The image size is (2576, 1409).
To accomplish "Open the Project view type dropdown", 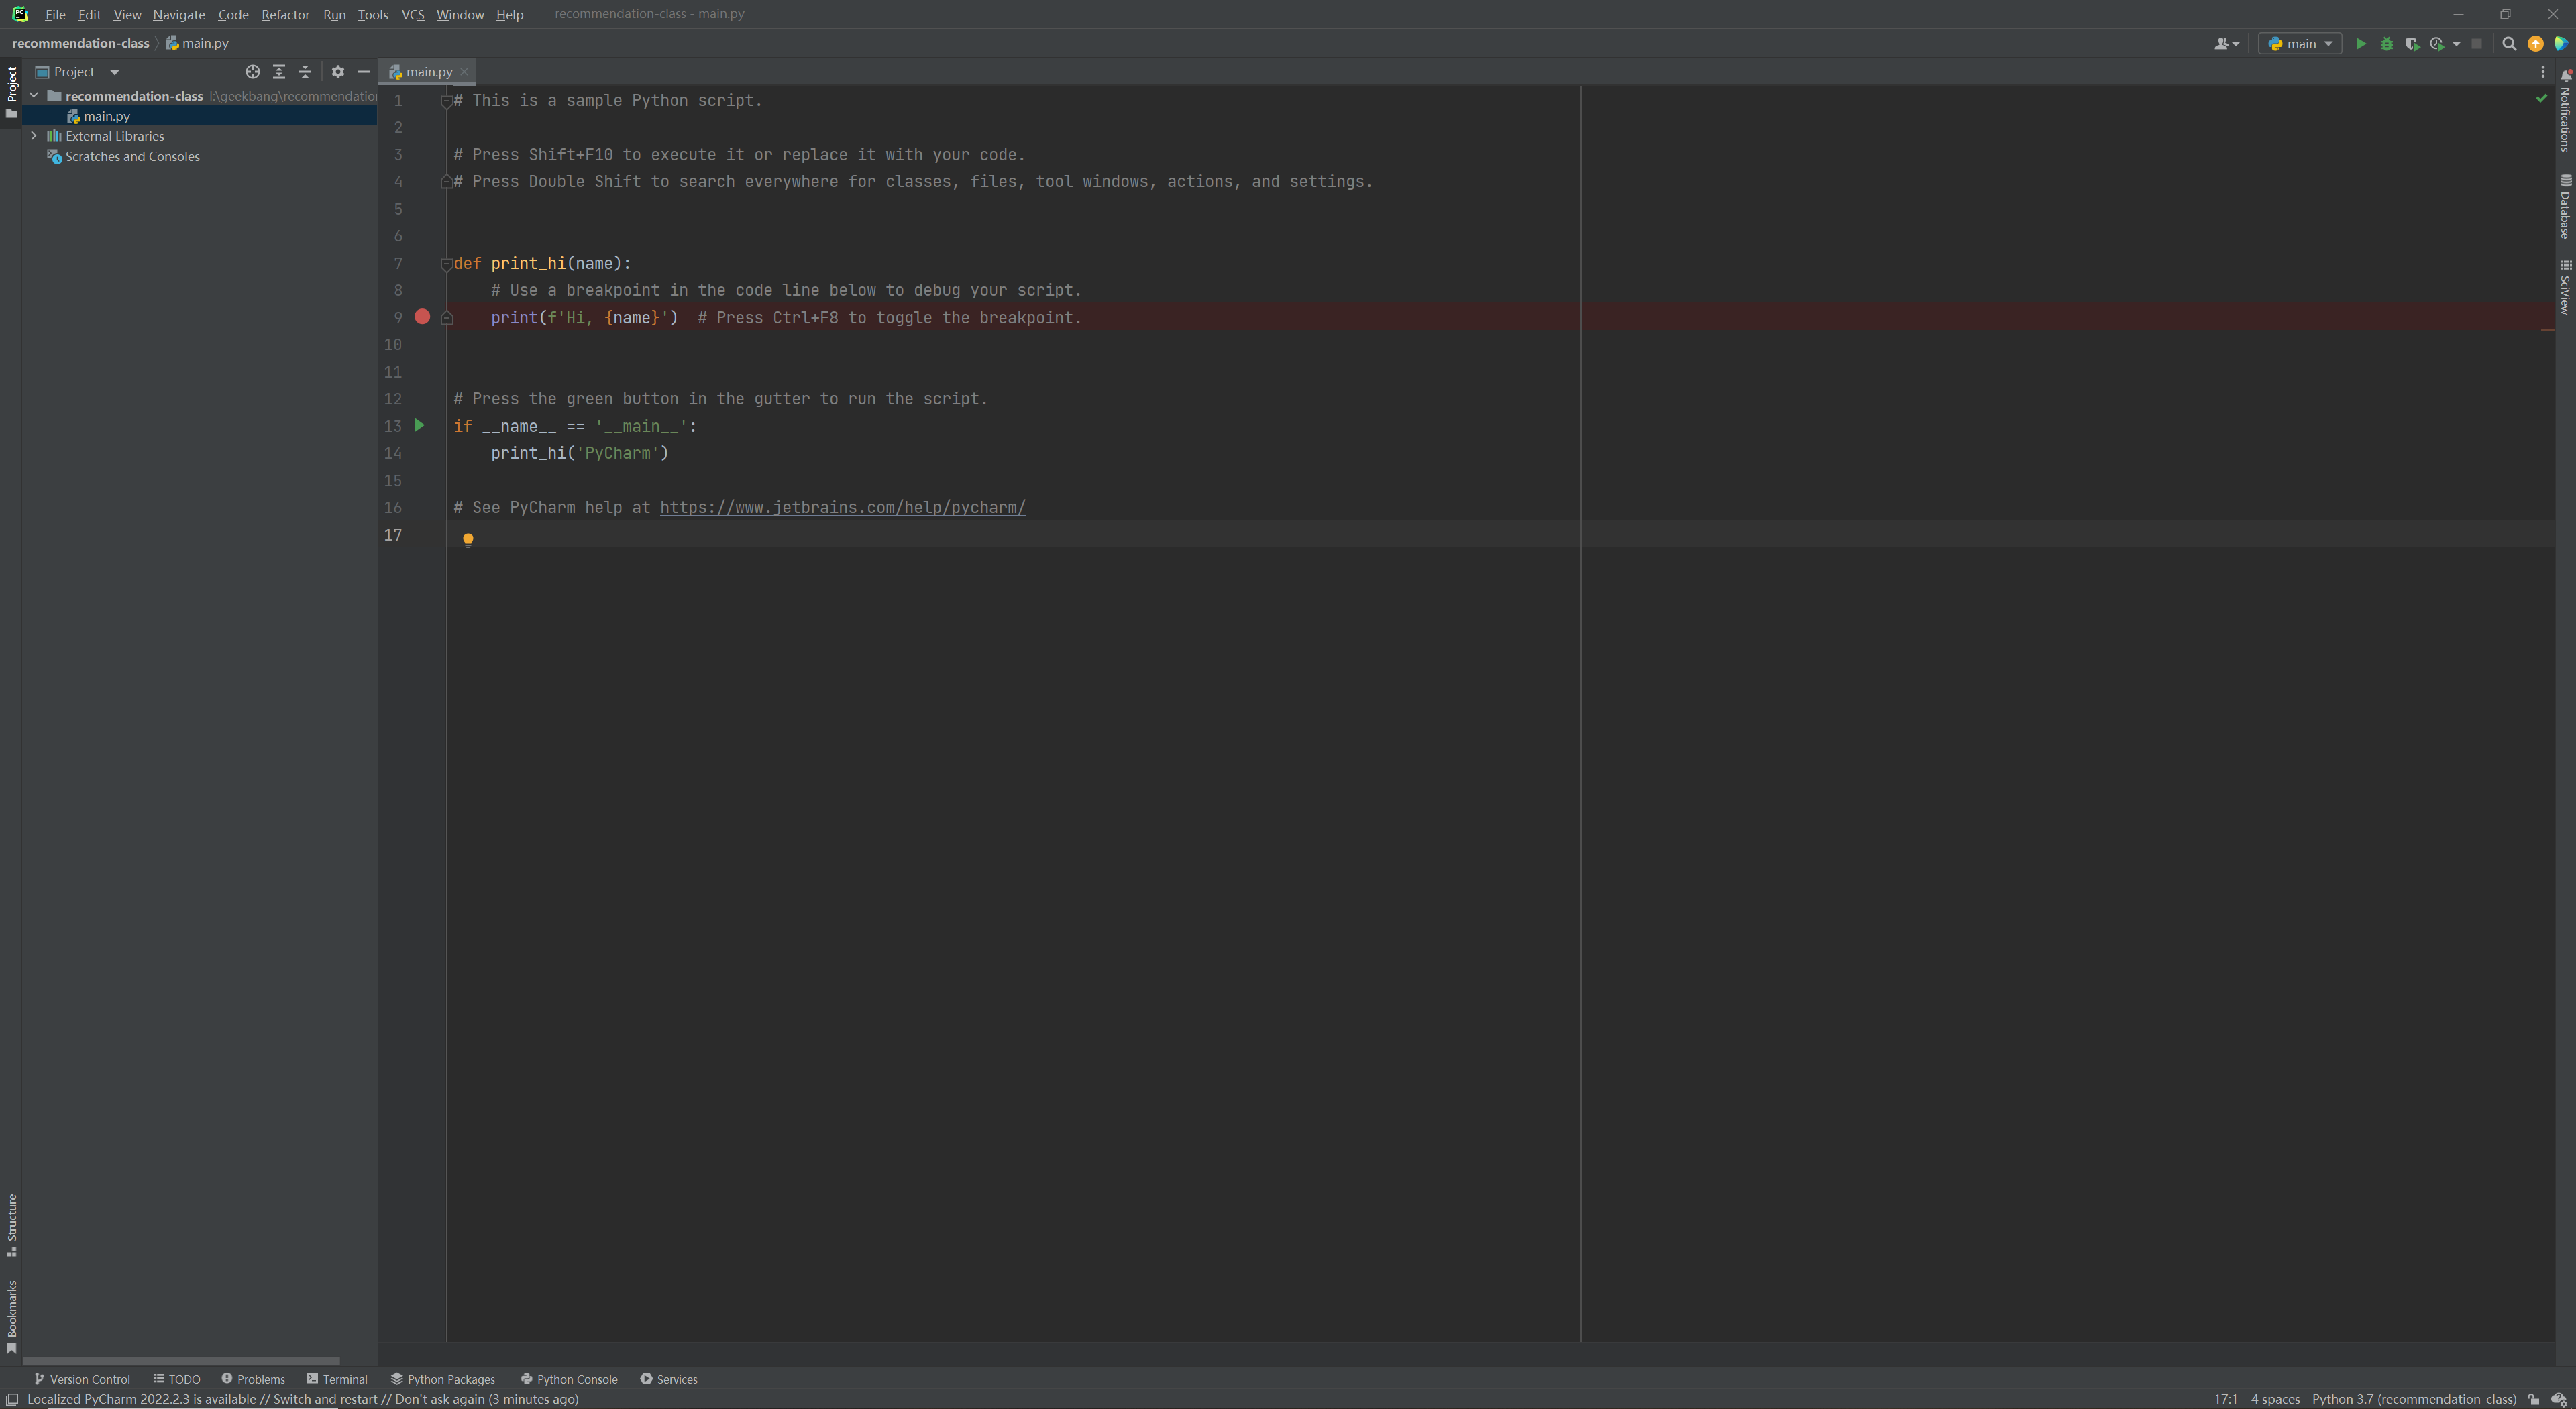I will point(114,72).
